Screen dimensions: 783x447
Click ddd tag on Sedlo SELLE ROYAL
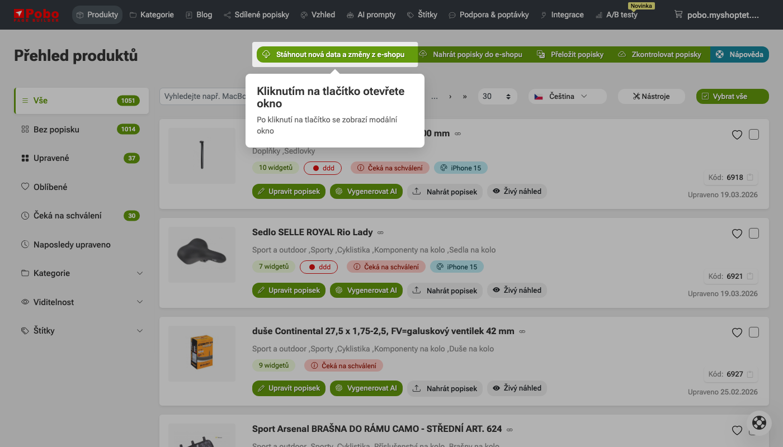319,267
